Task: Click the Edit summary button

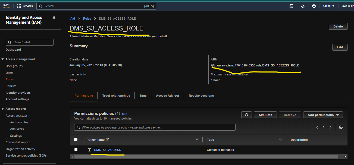Action: 340,47
